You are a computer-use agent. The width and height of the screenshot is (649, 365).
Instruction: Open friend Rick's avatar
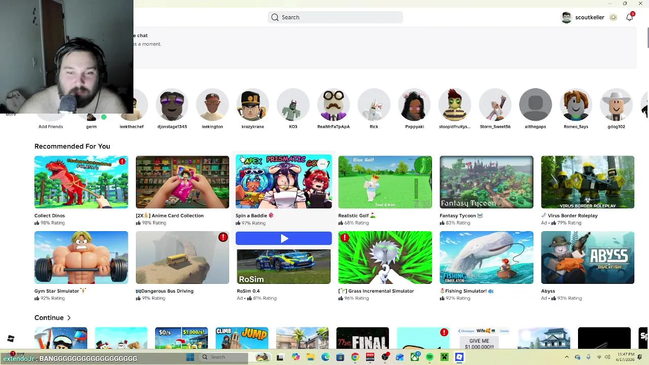click(374, 105)
